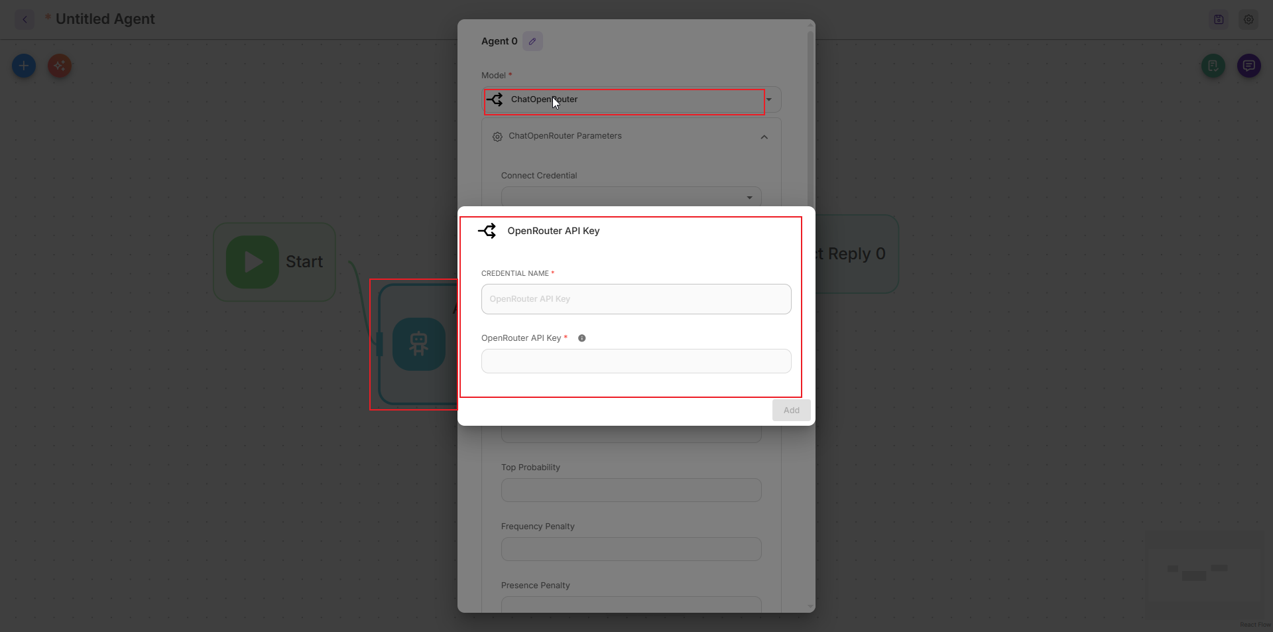Click the OpenRouter logo in the dialog header

487,231
